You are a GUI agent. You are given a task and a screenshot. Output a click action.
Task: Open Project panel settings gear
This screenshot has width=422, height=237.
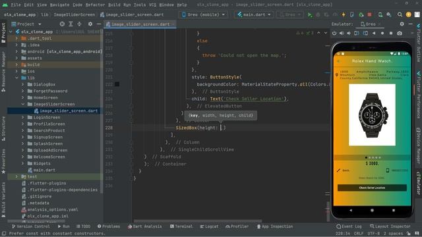coord(90,24)
